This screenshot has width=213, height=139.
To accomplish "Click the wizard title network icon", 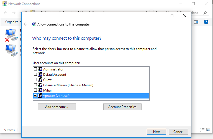I will coord(34,24).
